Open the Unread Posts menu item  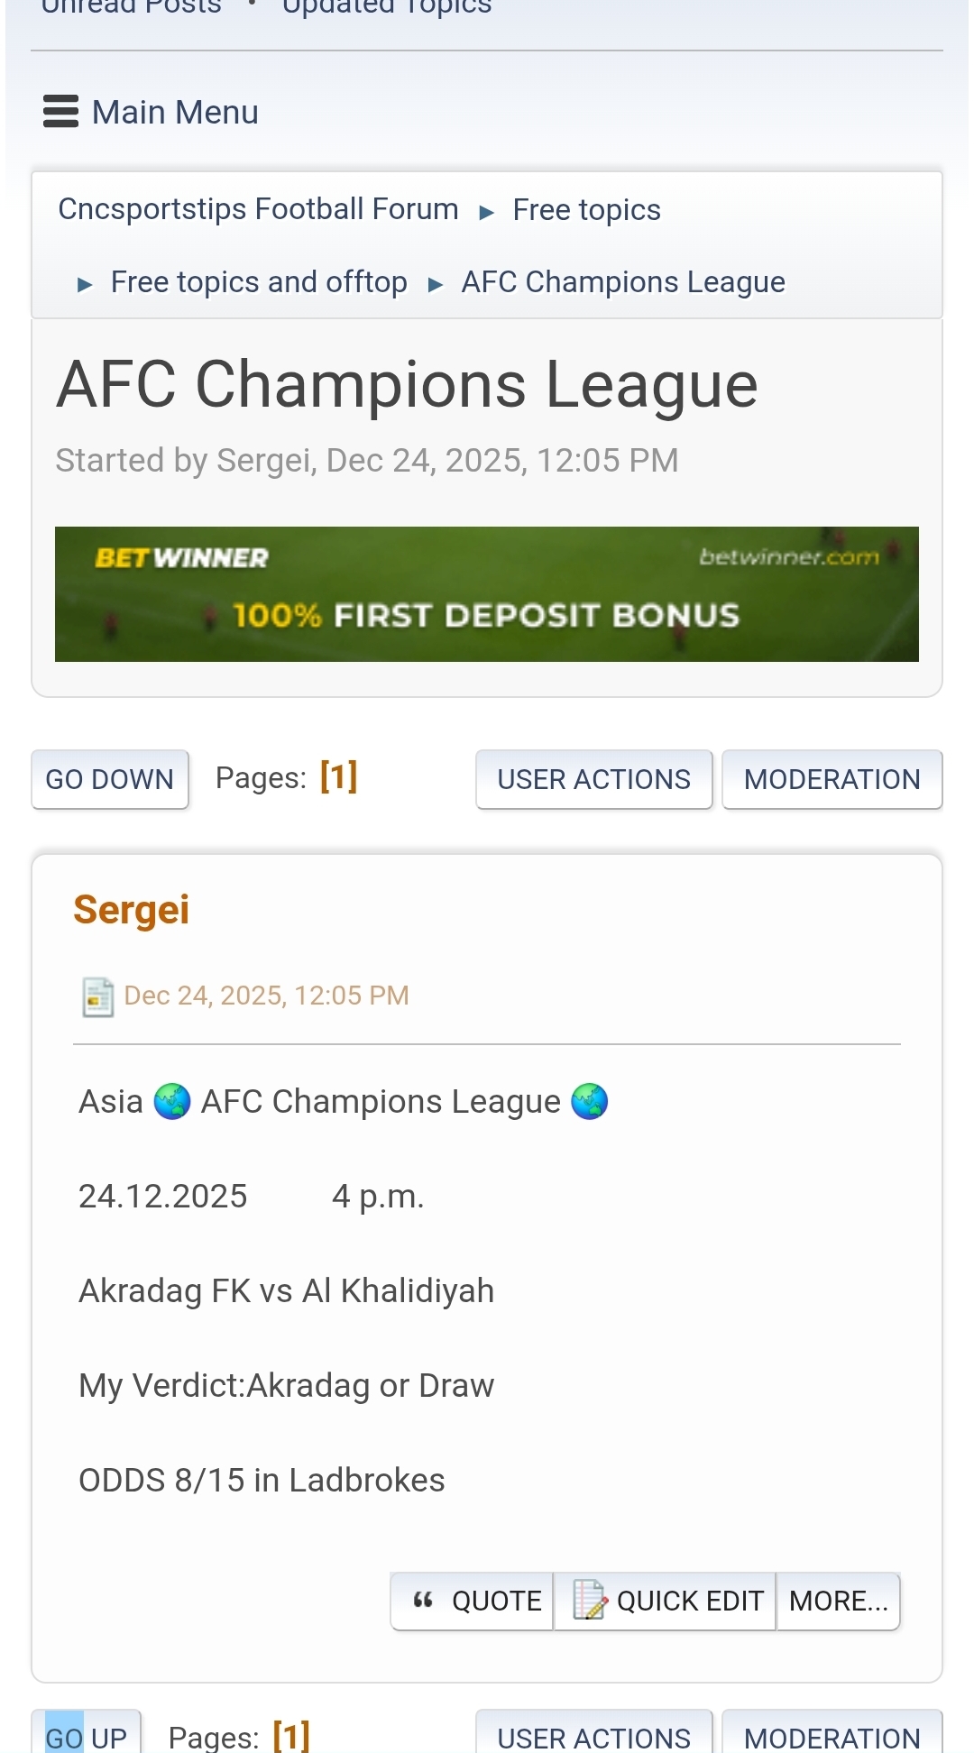(132, 7)
